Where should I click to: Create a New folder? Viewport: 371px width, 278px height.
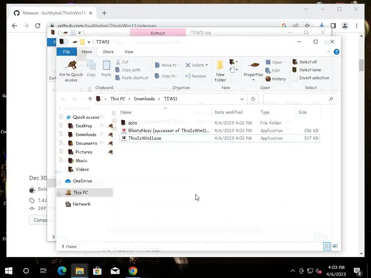pyautogui.click(x=220, y=71)
